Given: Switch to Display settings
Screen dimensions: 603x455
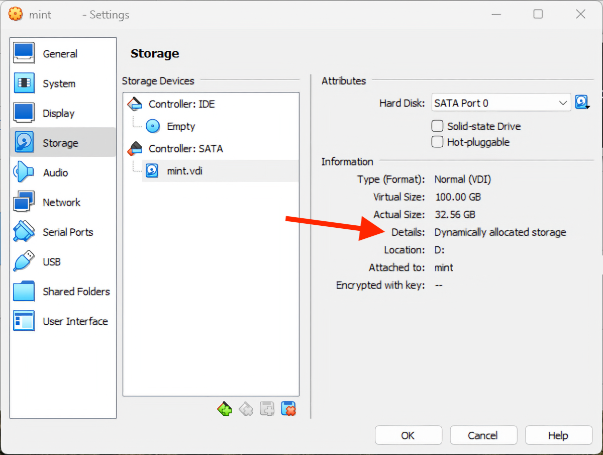Looking at the screenshot, I should coord(63,113).
